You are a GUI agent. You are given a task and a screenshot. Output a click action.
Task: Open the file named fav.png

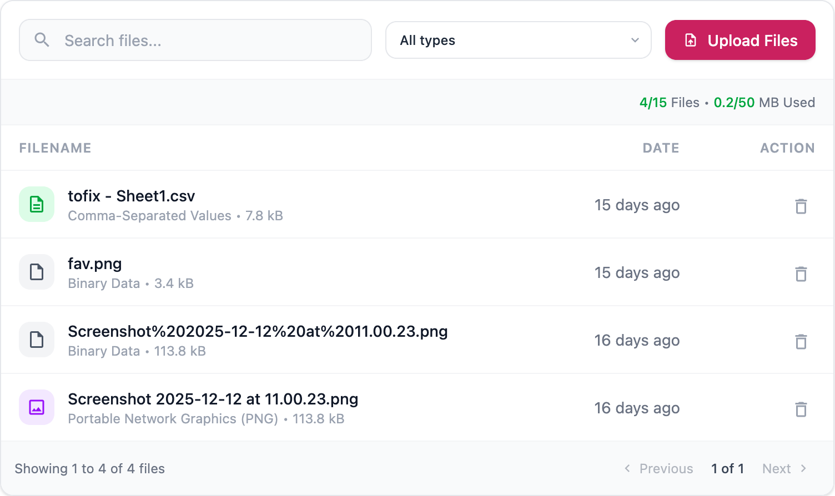tap(94, 264)
